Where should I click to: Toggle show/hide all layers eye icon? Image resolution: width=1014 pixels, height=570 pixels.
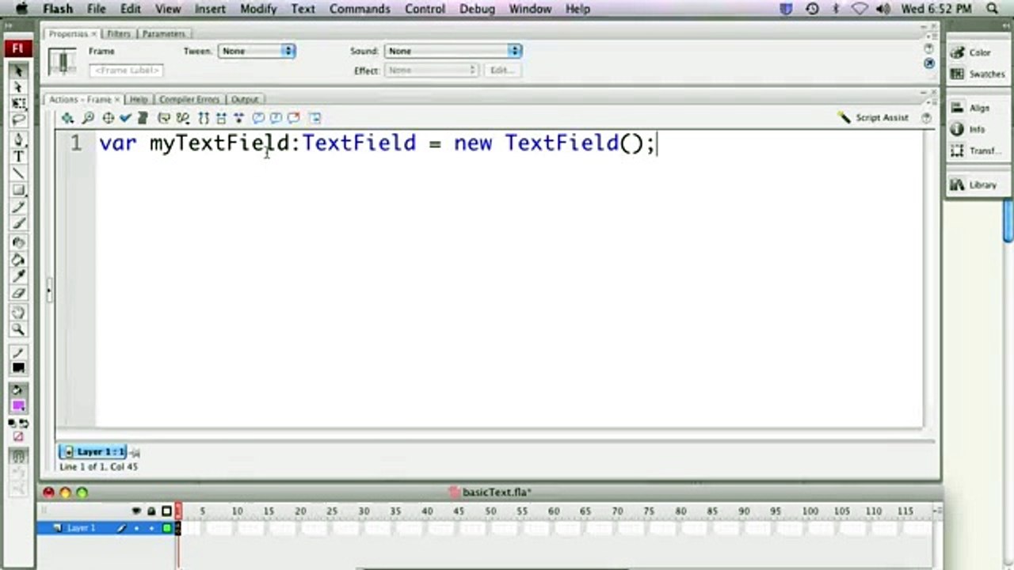136,511
